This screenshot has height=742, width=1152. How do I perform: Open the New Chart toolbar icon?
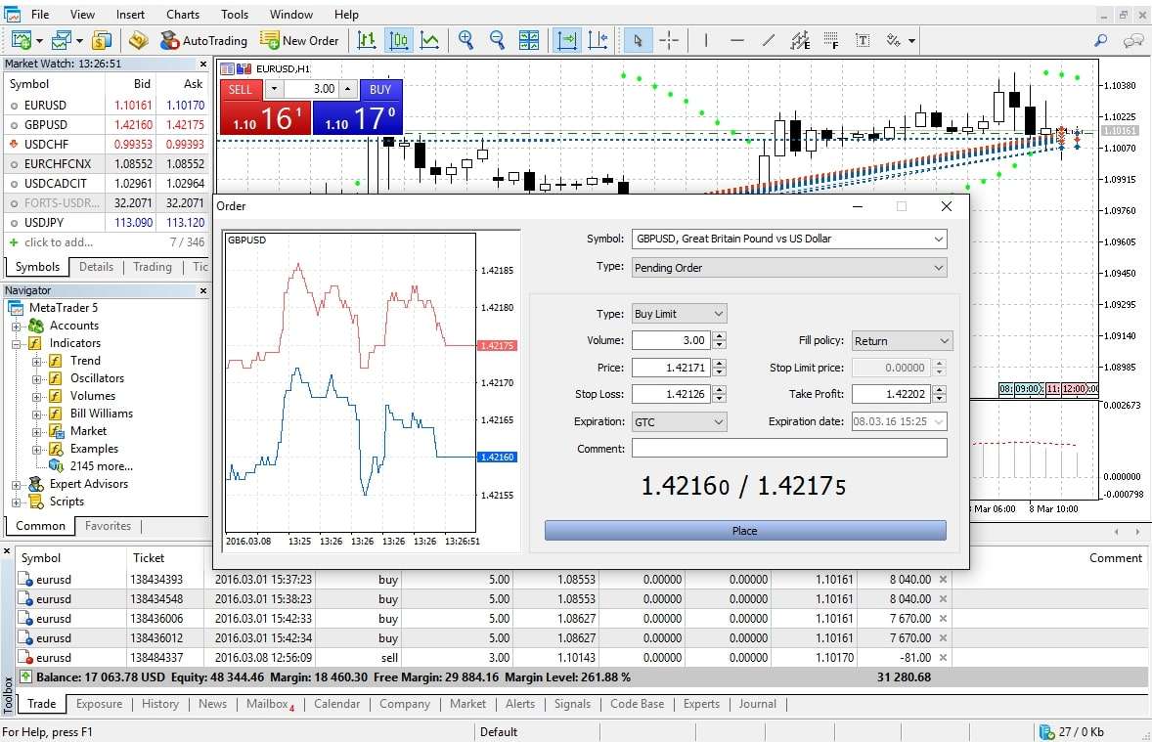22,40
